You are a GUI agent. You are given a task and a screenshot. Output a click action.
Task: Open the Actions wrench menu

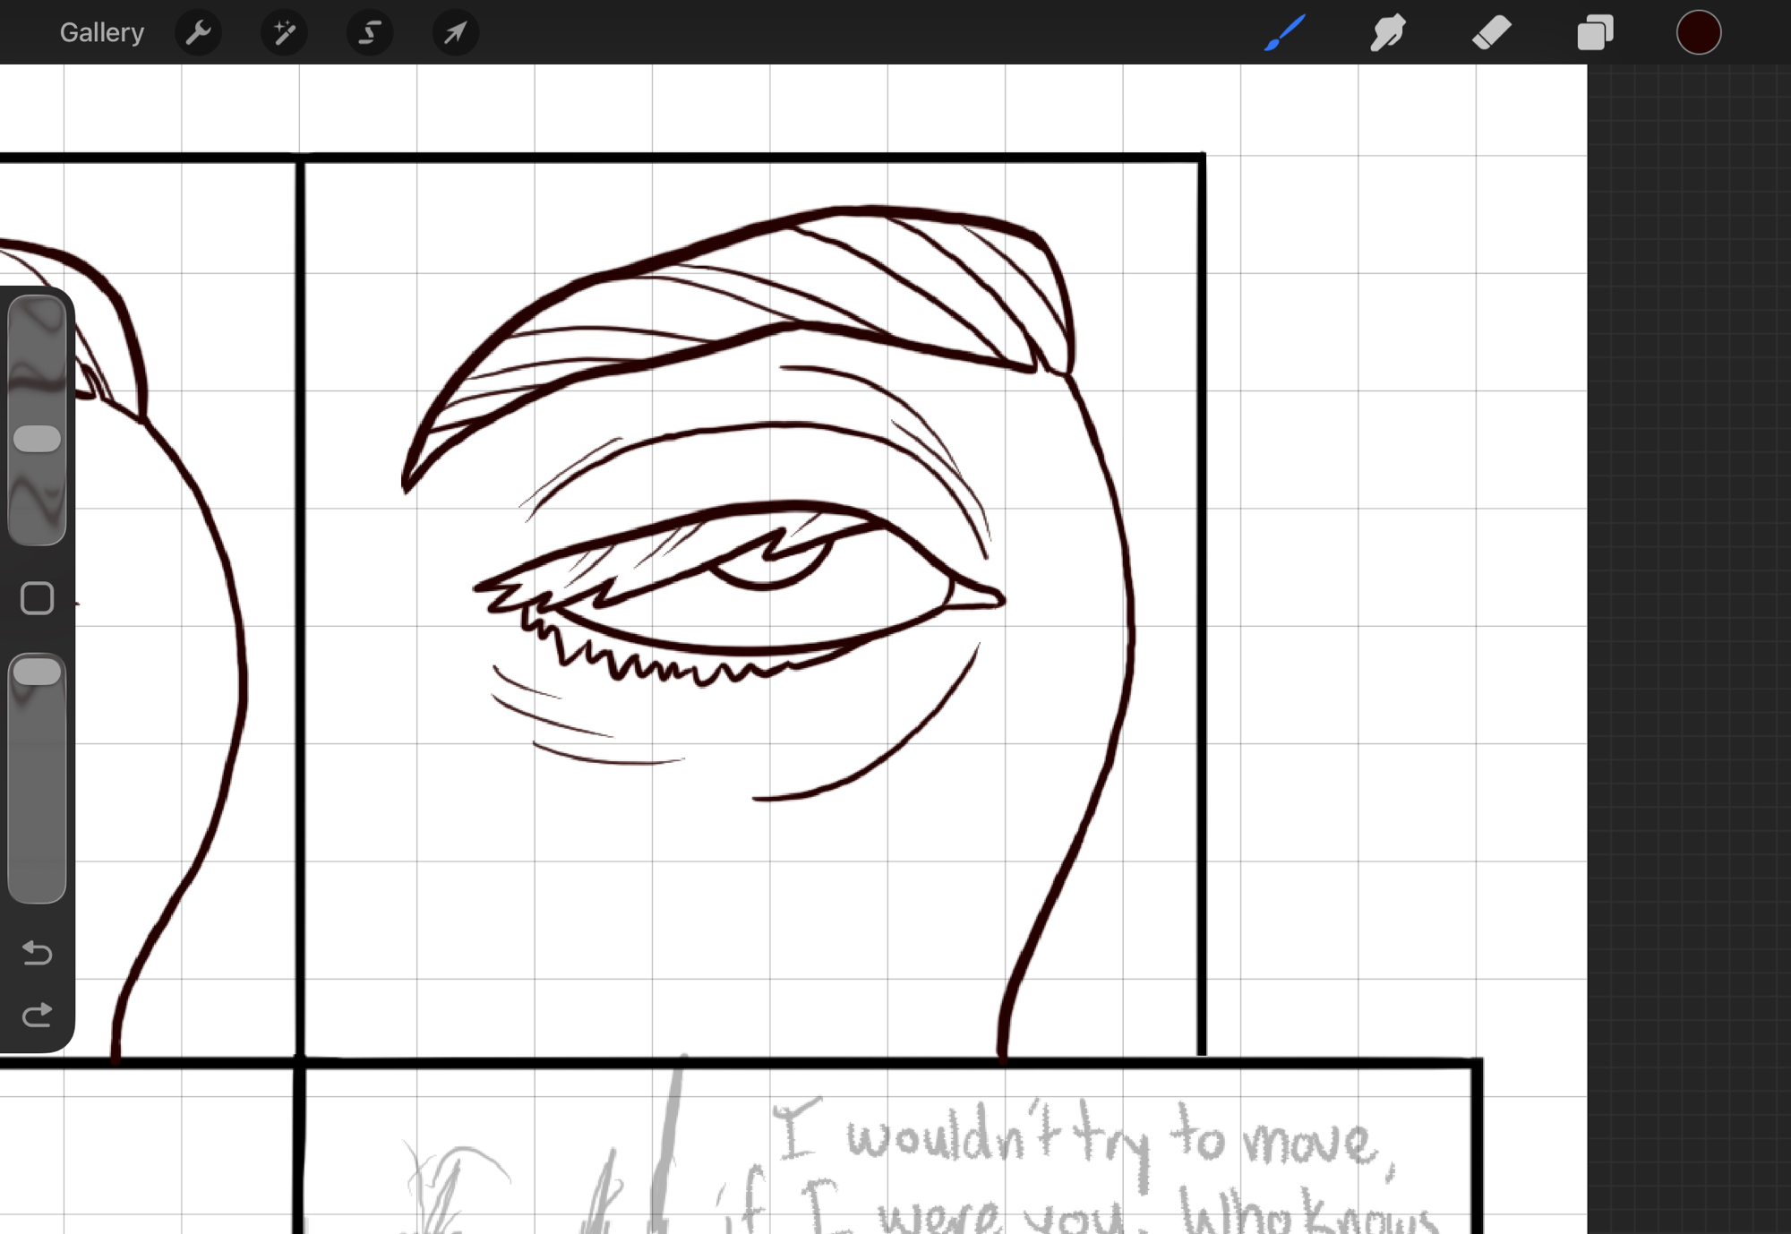[198, 33]
